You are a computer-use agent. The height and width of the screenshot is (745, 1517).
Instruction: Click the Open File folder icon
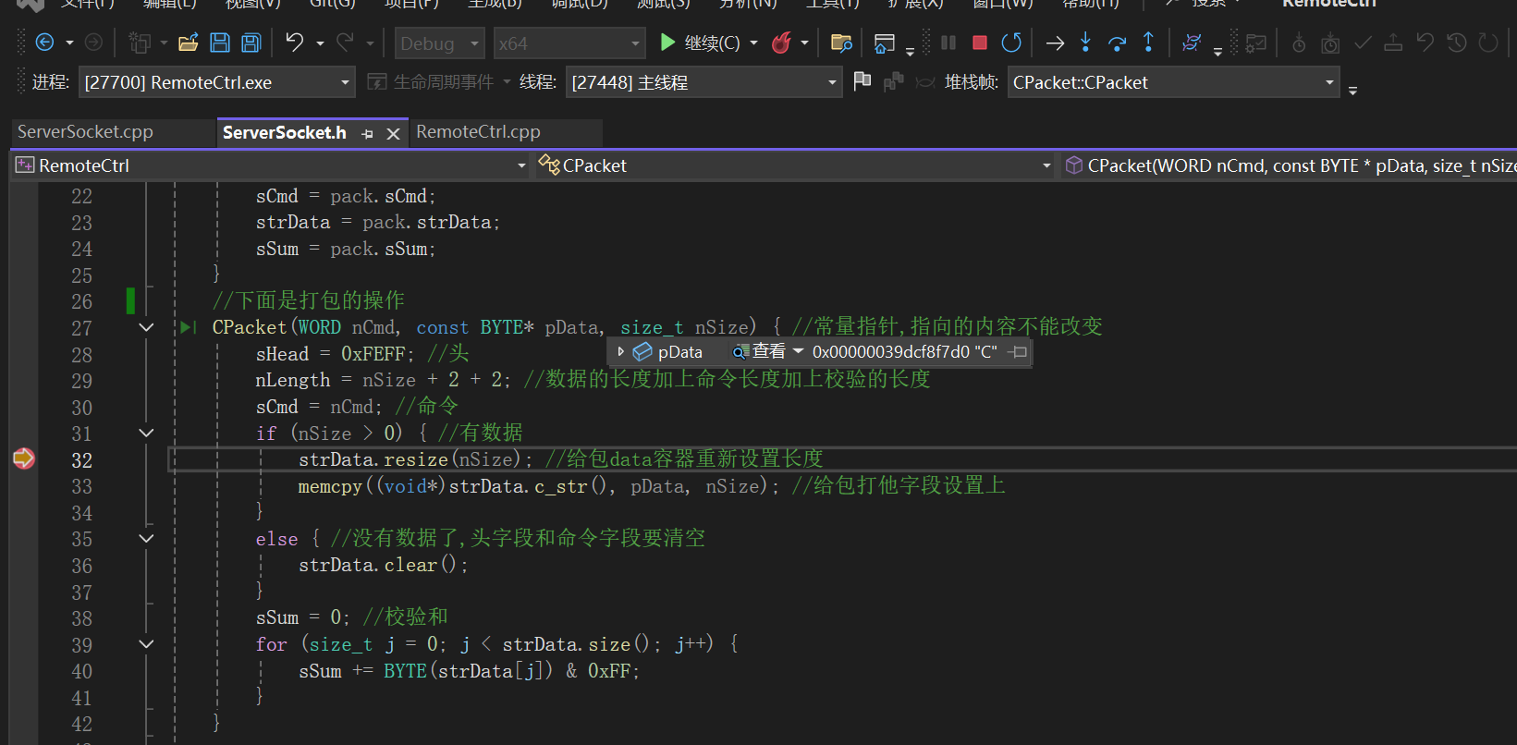coord(189,43)
